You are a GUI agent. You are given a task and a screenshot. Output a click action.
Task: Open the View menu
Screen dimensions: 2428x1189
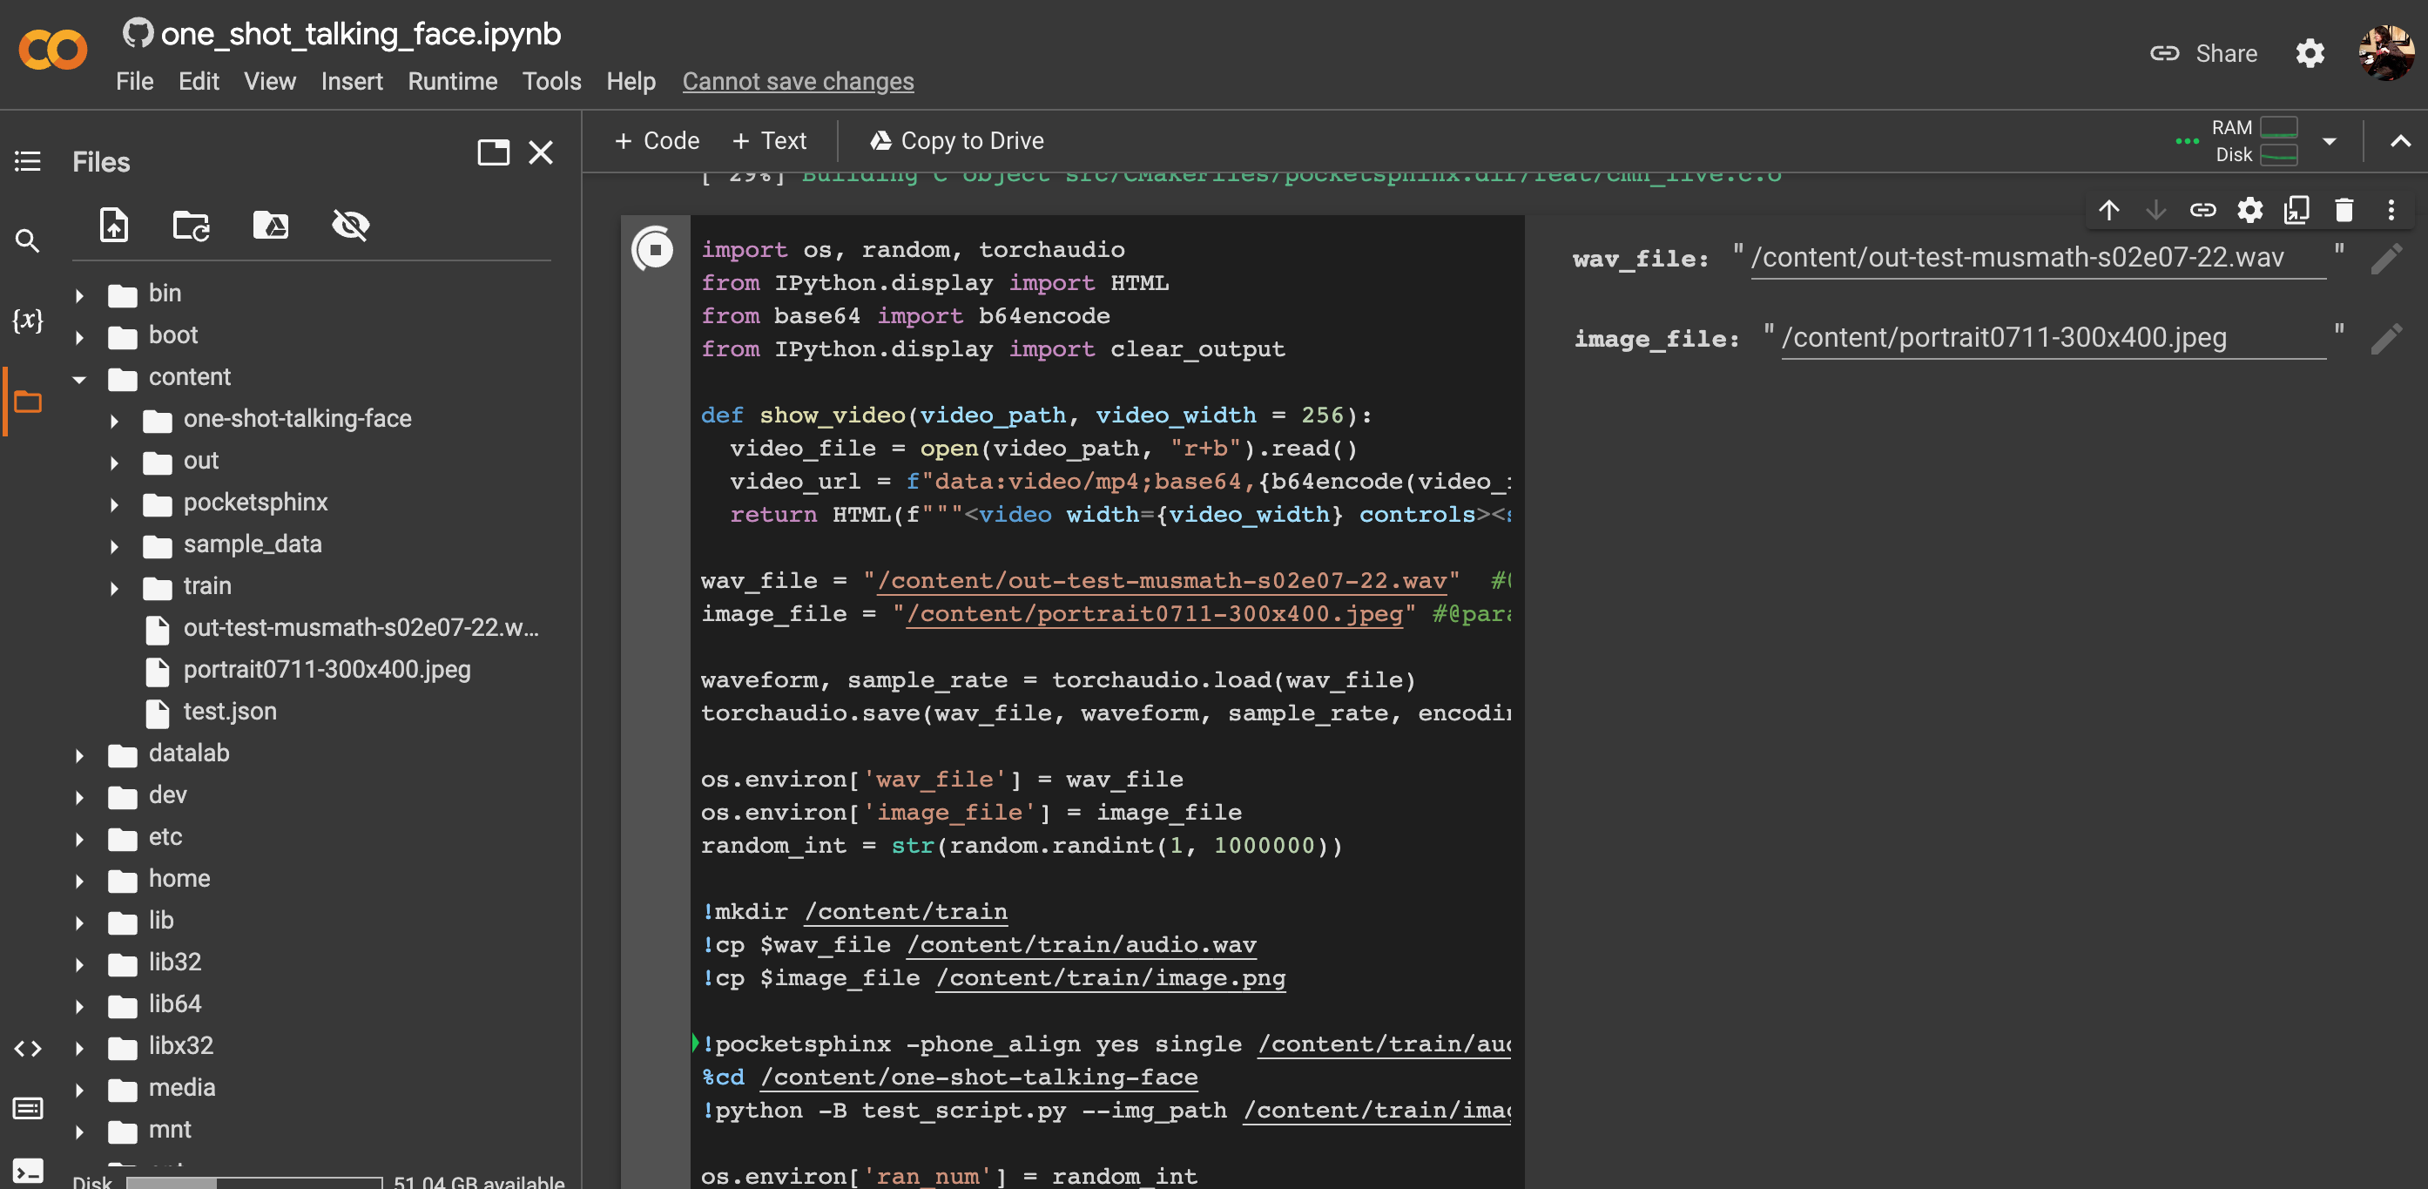tap(270, 81)
